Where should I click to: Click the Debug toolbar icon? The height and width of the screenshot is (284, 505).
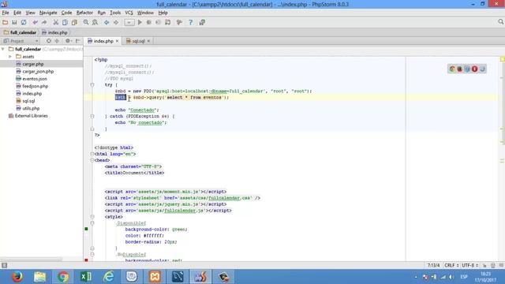coord(149,22)
